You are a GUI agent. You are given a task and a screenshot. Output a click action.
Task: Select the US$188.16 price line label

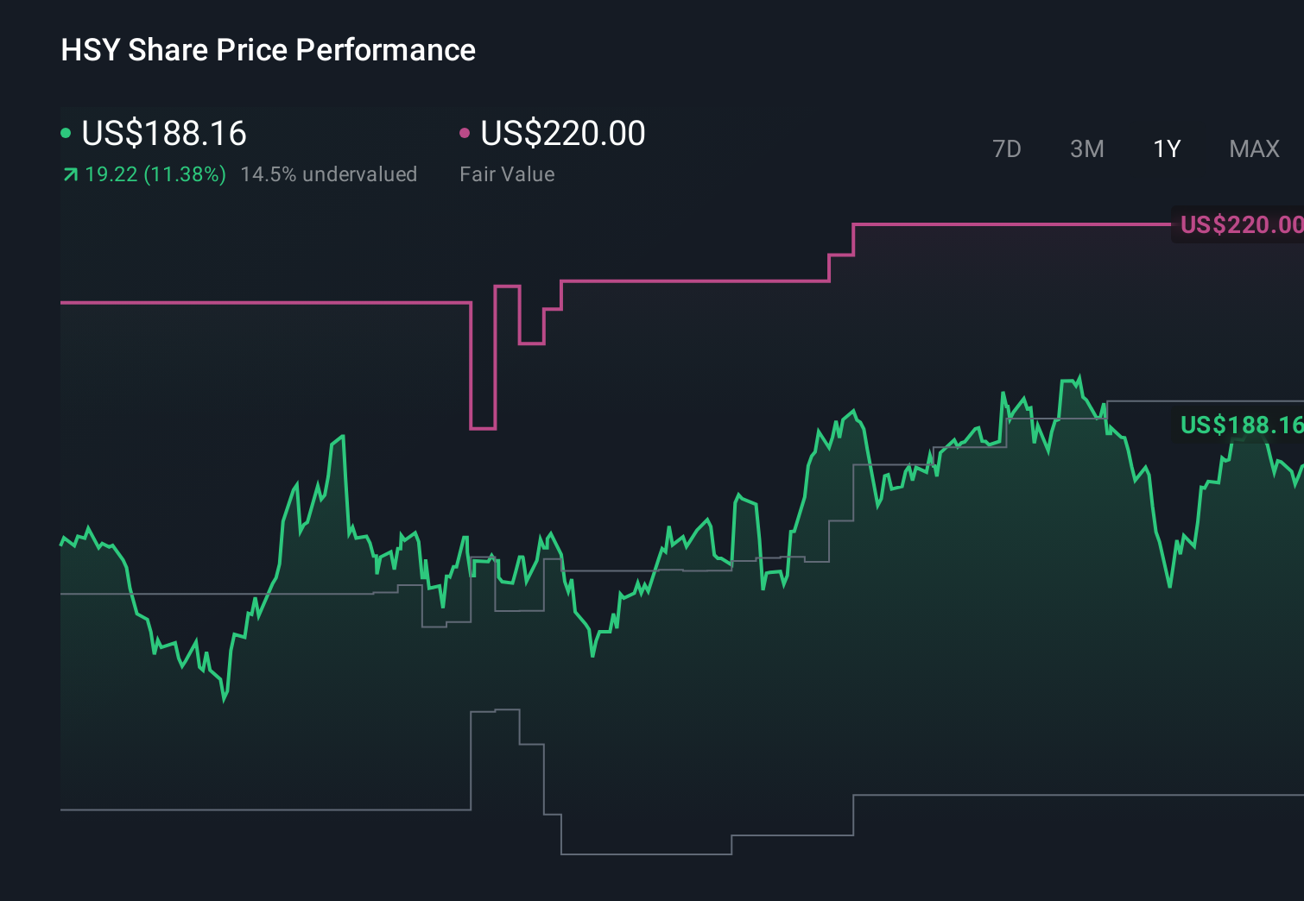[1240, 425]
